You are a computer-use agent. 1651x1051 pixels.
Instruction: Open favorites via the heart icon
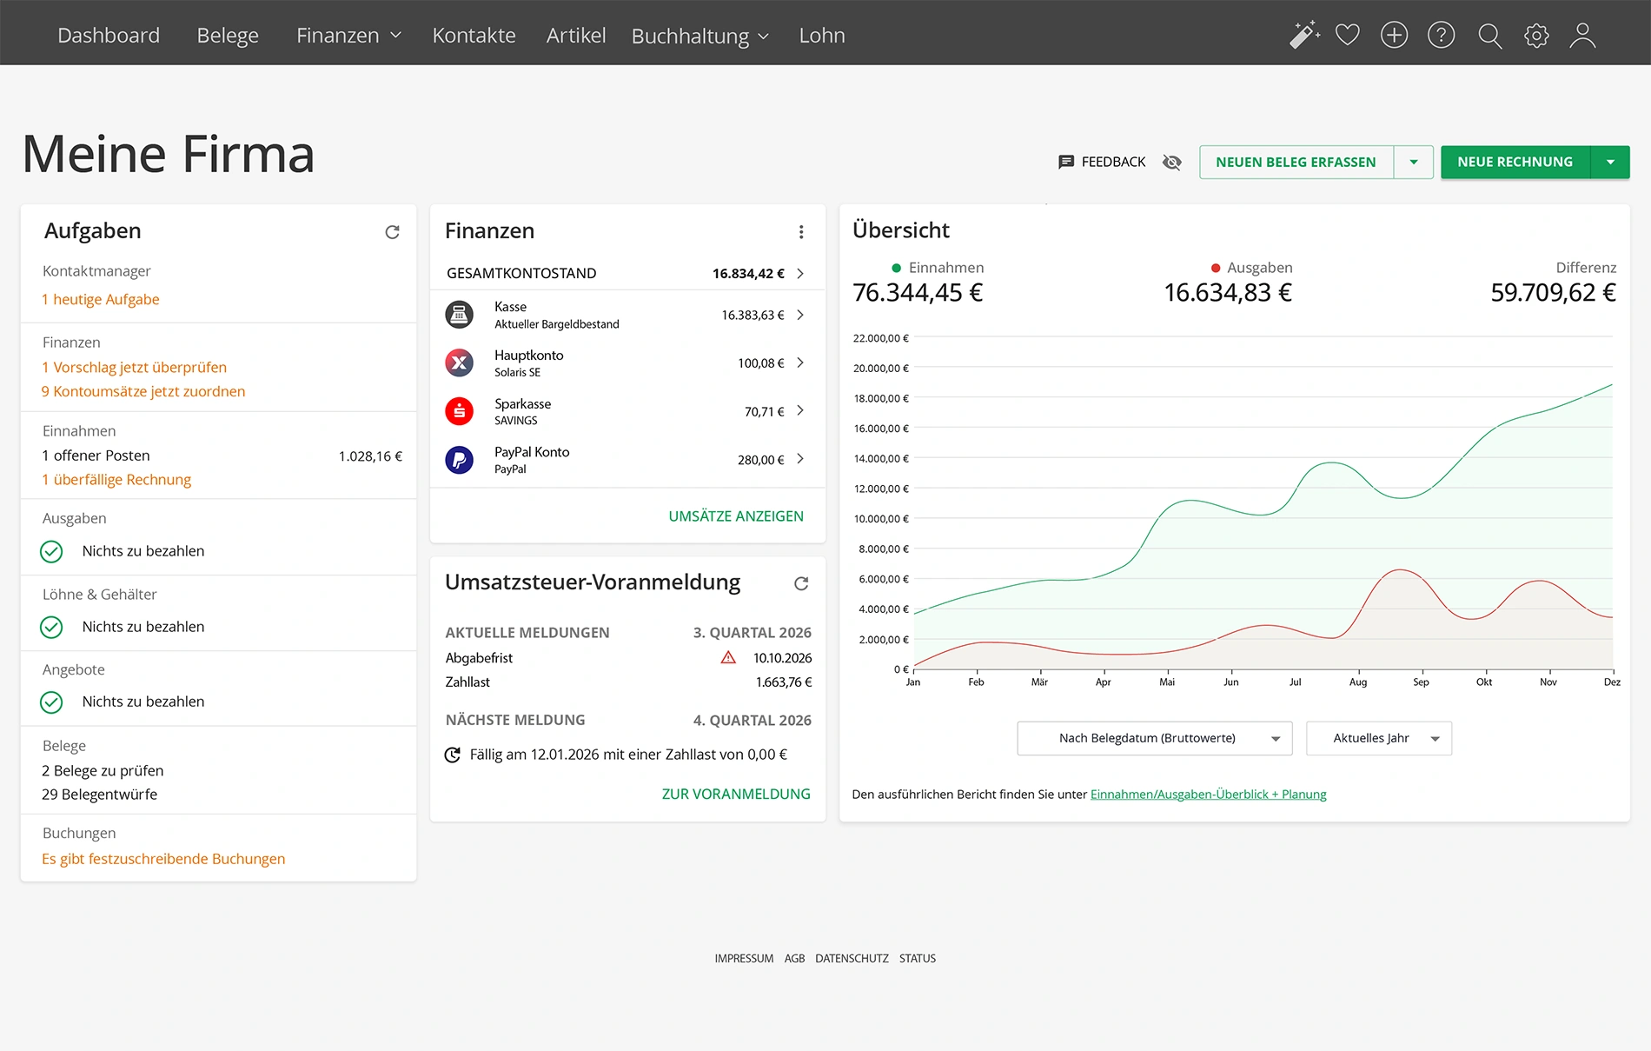pyautogui.click(x=1348, y=35)
